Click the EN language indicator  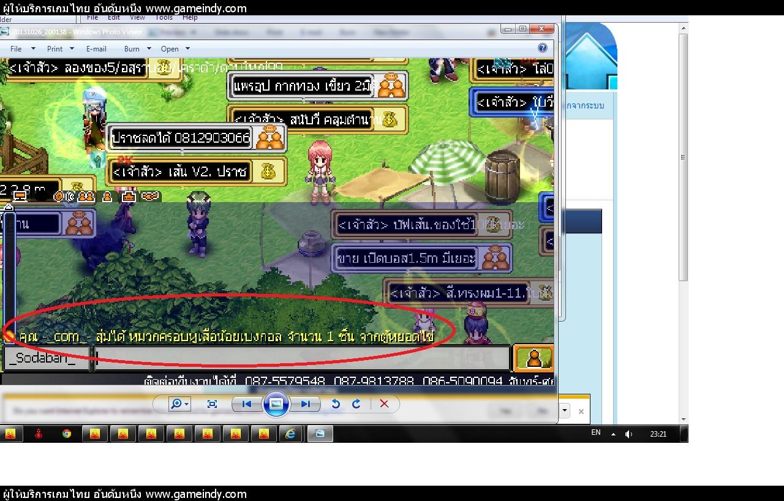(x=595, y=432)
